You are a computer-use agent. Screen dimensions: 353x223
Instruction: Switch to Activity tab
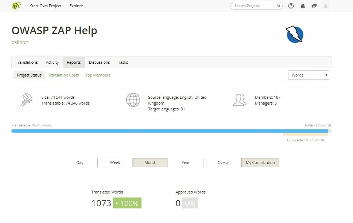coord(52,62)
